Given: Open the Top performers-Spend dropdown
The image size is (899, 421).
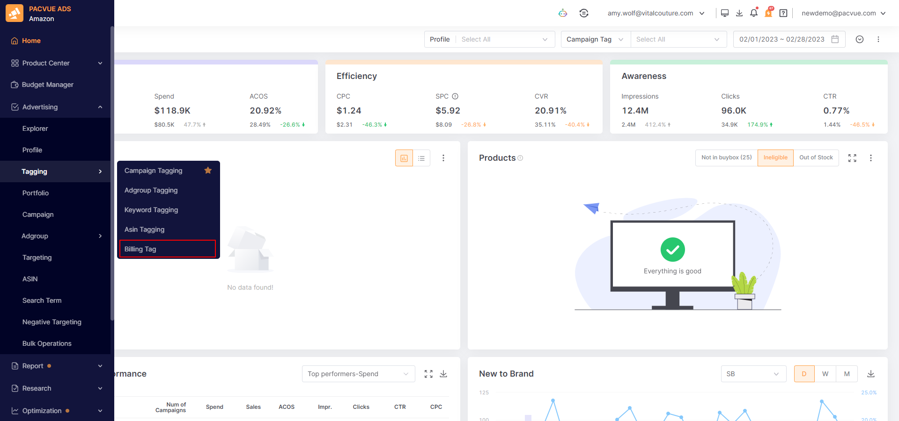Looking at the screenshot, I should pyautogui.click(x=358, y=374).
